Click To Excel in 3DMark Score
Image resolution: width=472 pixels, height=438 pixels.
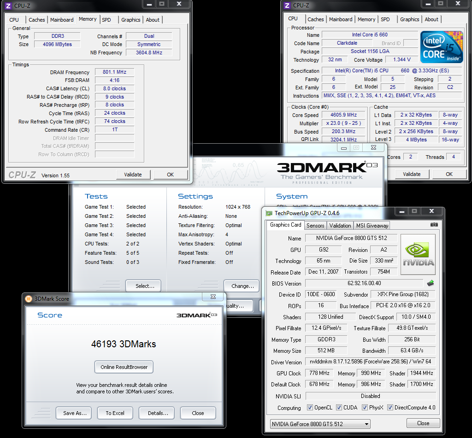click(115, 413)
